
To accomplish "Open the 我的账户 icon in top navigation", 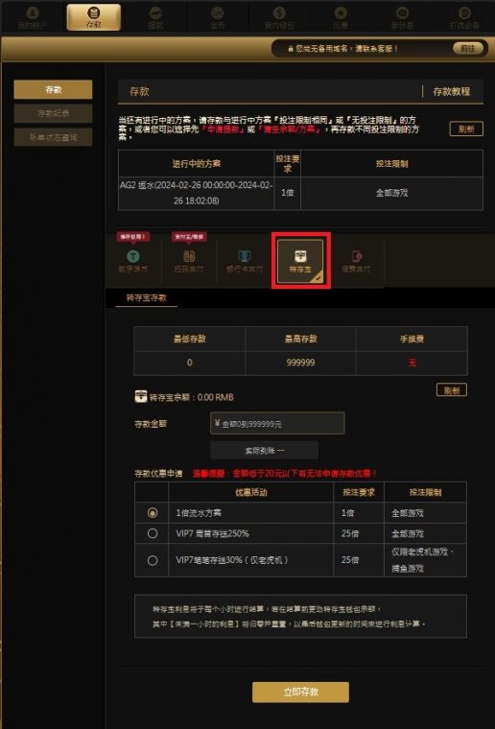I will (32, 18).
